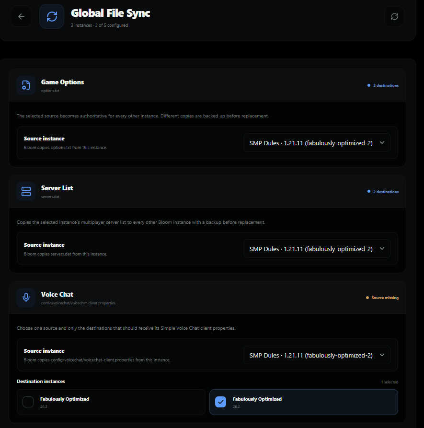Viewport: 424px width, 428px height.
Task: Click the Global File Sync logo icon
Action: point(52,16)
